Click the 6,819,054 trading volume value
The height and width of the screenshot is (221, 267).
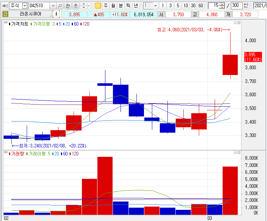[x=144, y=14]
